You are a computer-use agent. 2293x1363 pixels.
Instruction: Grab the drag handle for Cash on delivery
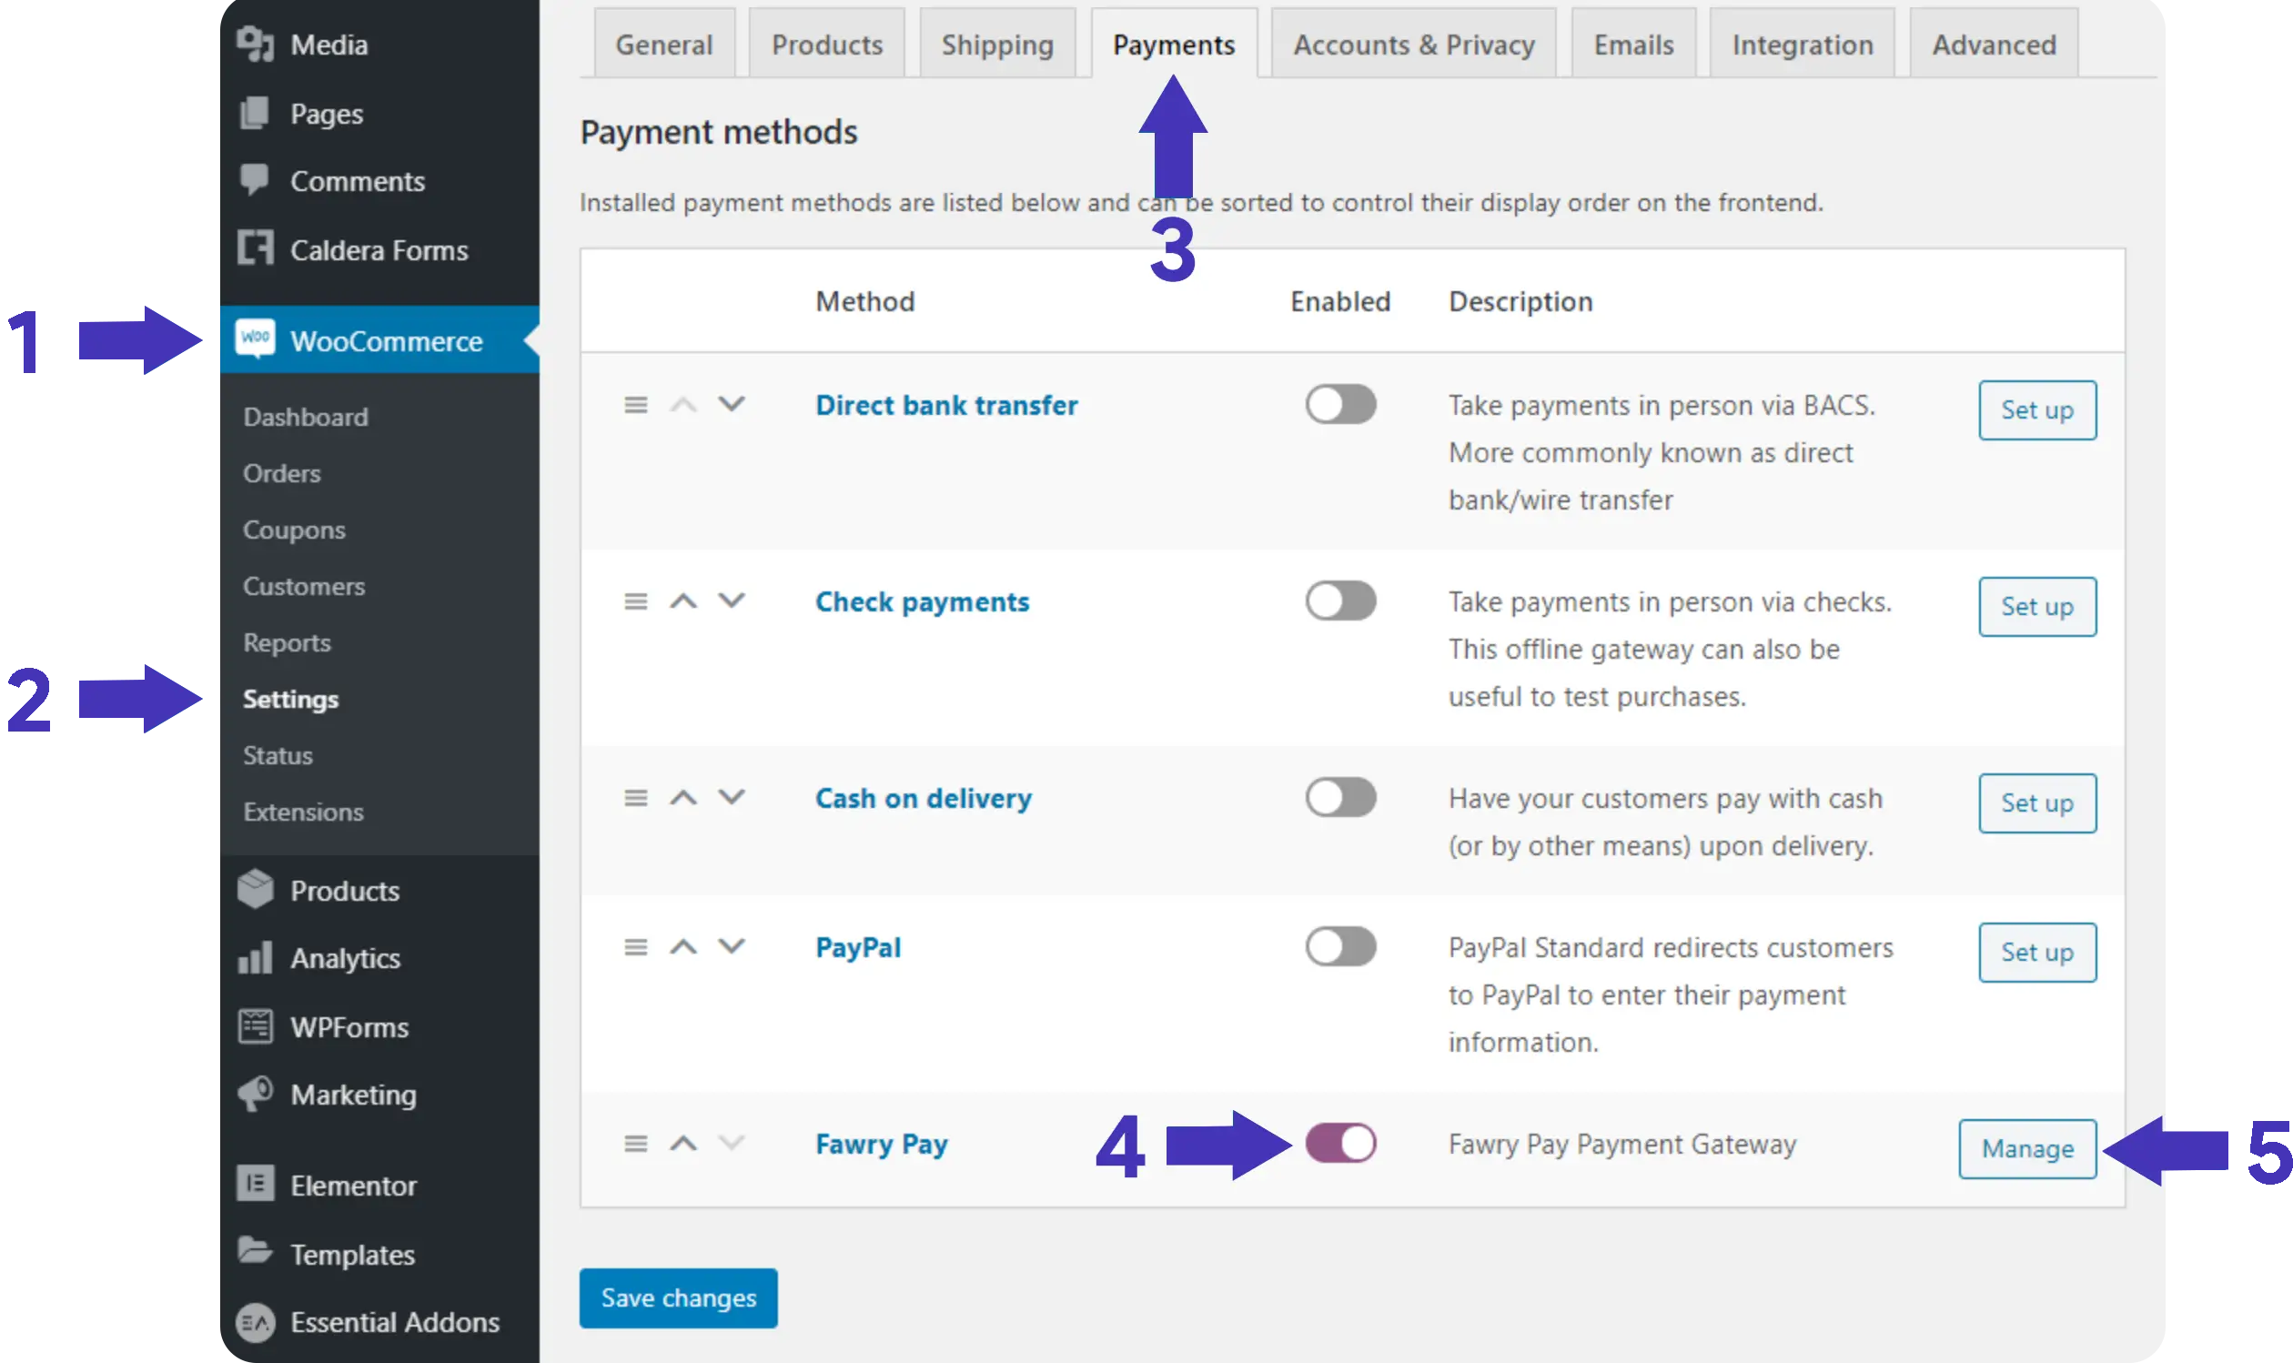[635, 798]
